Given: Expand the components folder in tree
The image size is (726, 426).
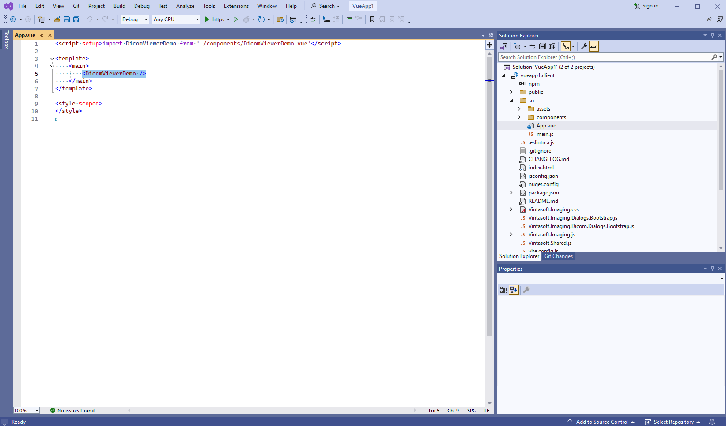Looking at the screenshot, I should tap(519, 117).
